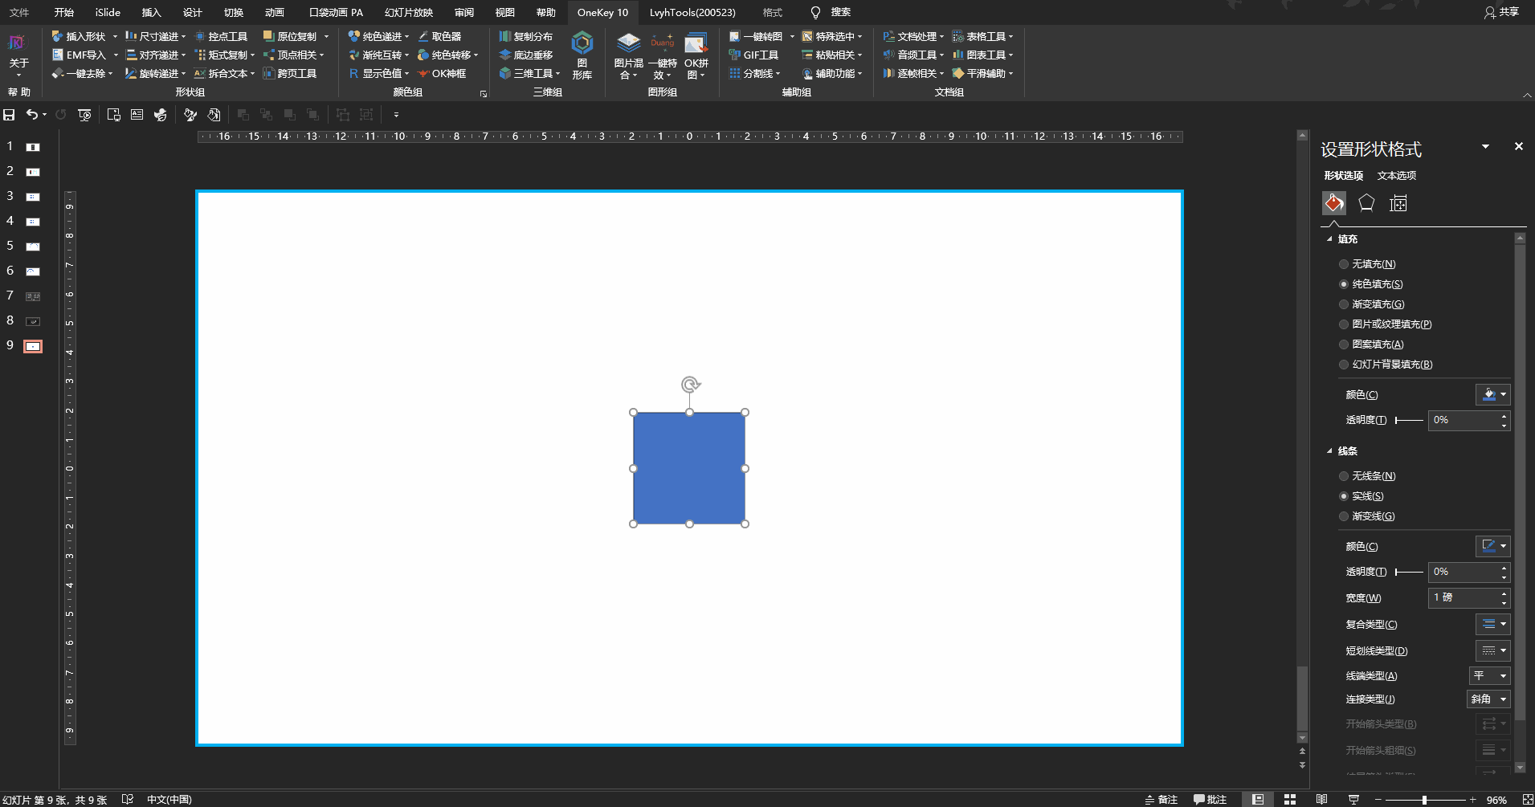1535x807 pixels.
Task: Select 无线条 no line option
Action: click(x=1367, y=476)
